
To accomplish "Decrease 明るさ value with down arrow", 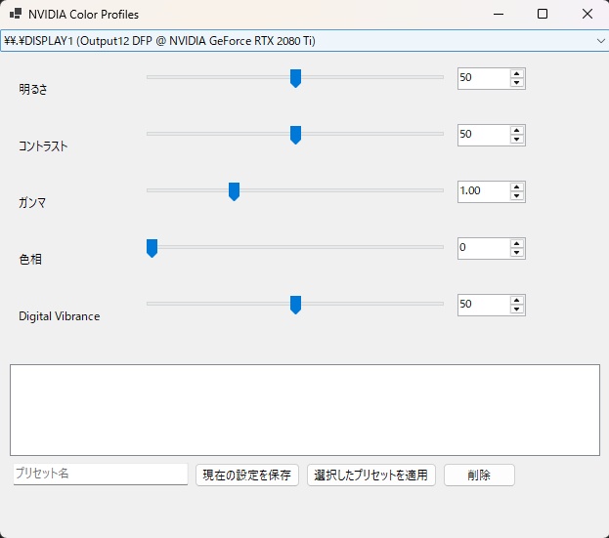I will click(516, 83).
